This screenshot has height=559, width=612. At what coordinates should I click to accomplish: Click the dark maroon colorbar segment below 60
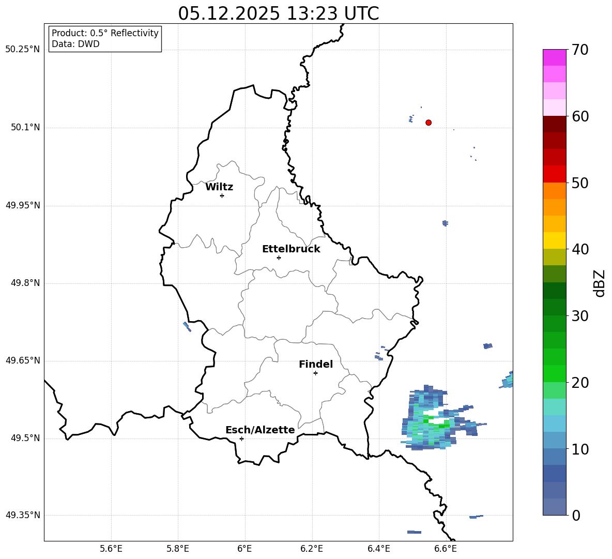coord(554,124)
